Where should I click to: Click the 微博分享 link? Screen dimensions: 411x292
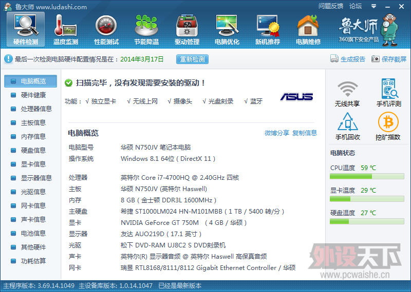[277, 133]
